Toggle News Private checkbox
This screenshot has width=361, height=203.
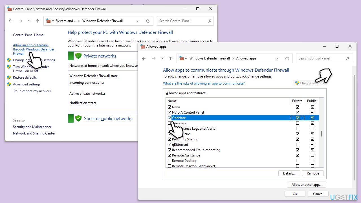click(x=298, y=107)
